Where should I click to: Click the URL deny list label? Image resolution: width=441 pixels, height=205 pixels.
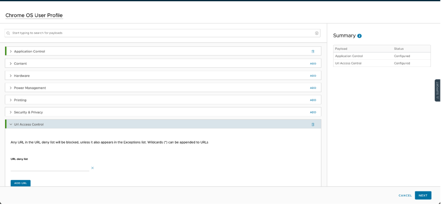(x=19, y=159)
